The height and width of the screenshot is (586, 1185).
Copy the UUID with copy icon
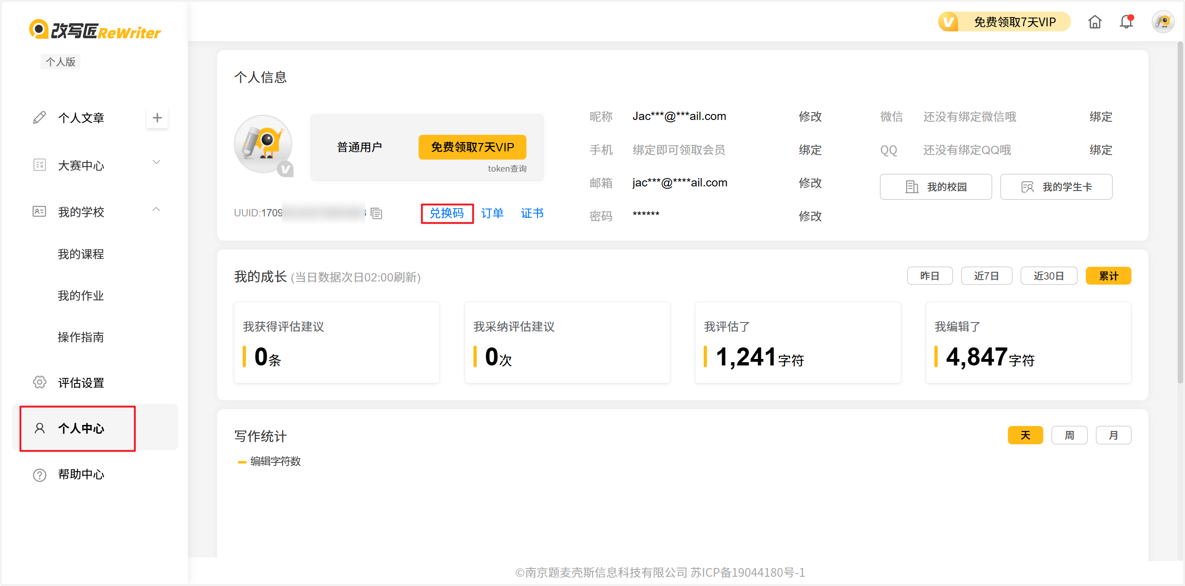[x=377, y=213]
